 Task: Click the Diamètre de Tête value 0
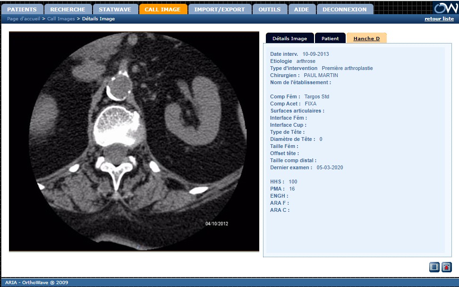(x=321, y=139)
